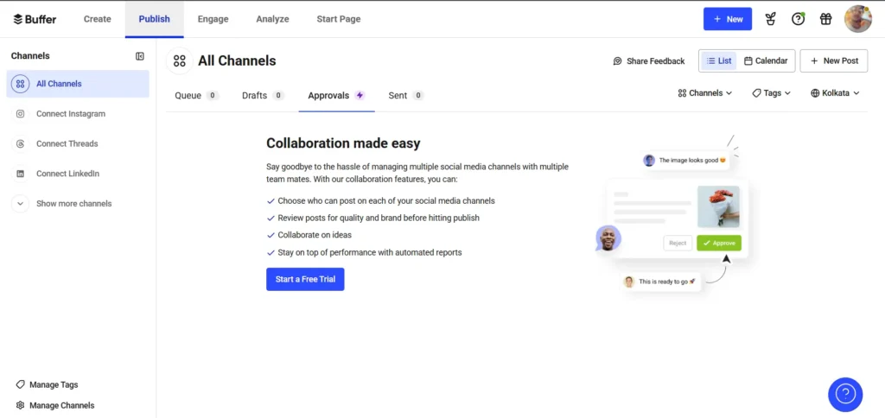The width and height of the screenshot is (885, 418).
Task: Switch to Calendar view
Action: pyautogui.click(x=766, y=61)
